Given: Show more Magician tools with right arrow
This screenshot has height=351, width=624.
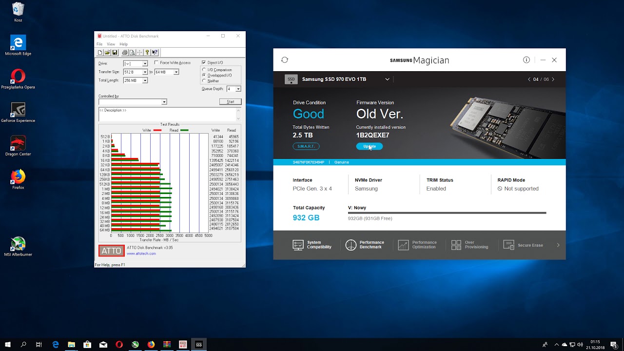Looking at the screenshot, I should point(558,245).
